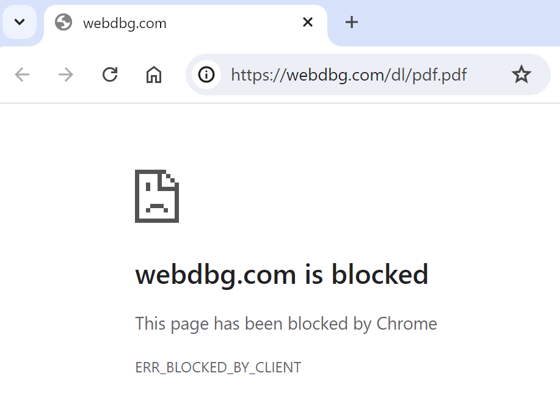View site information for webdbg.com
The width and height of the screenshot is (560, 398).
(x=206, y=74)
